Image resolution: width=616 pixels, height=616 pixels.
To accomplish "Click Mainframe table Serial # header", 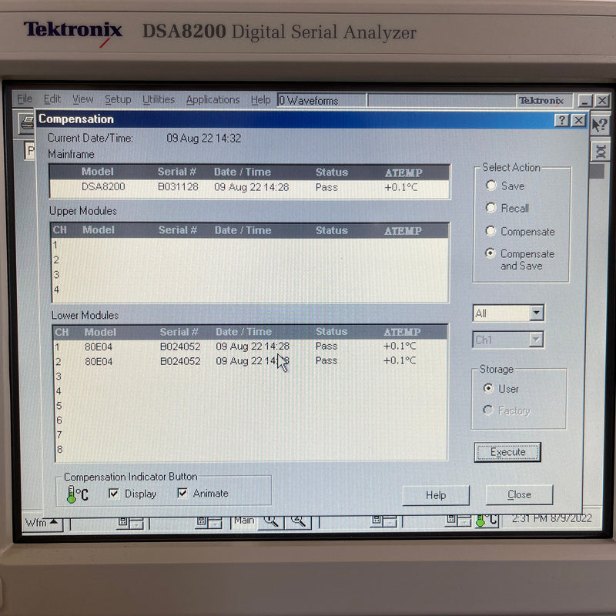I will point(177,172).
